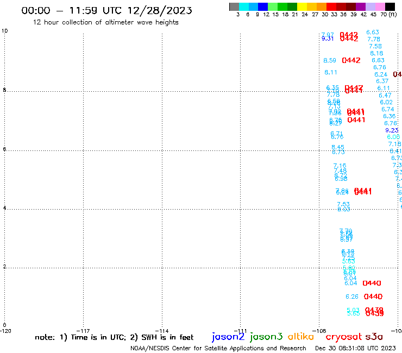This screenshot has width=402, height=353.
Task: Select the wave height value 6.24
Action: click(381, 74)
